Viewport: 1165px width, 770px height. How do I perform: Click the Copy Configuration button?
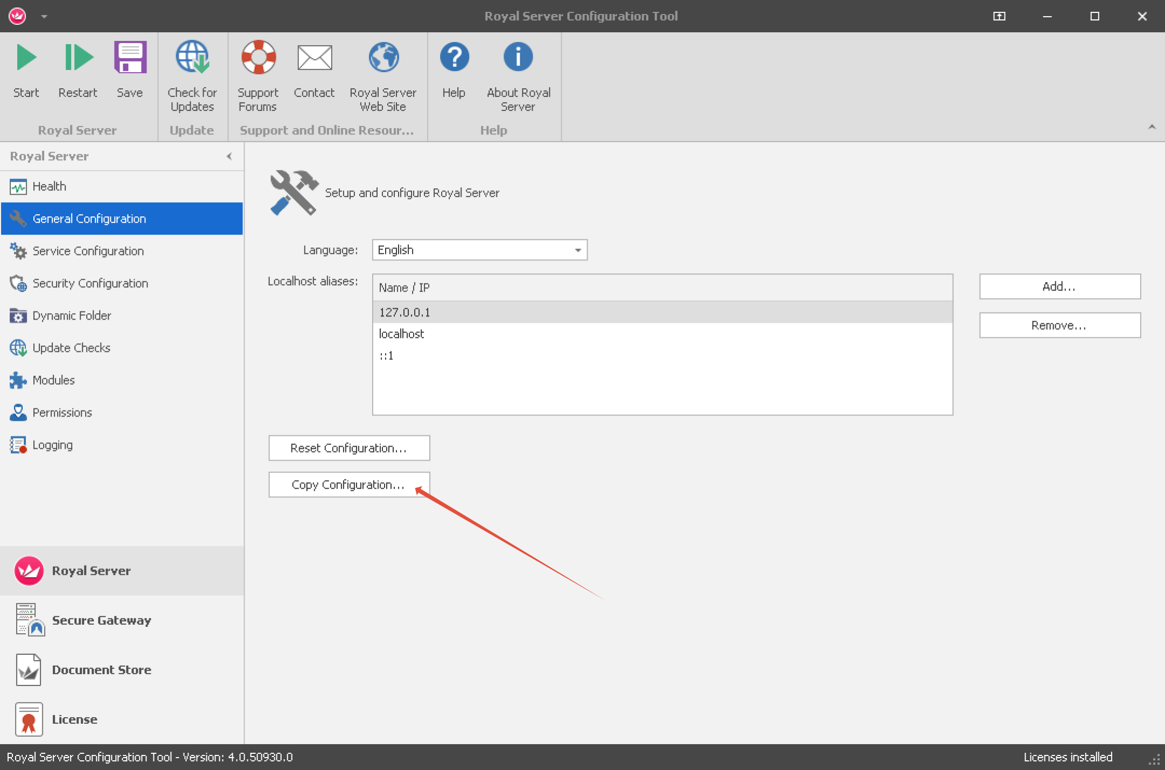(348, 485)
